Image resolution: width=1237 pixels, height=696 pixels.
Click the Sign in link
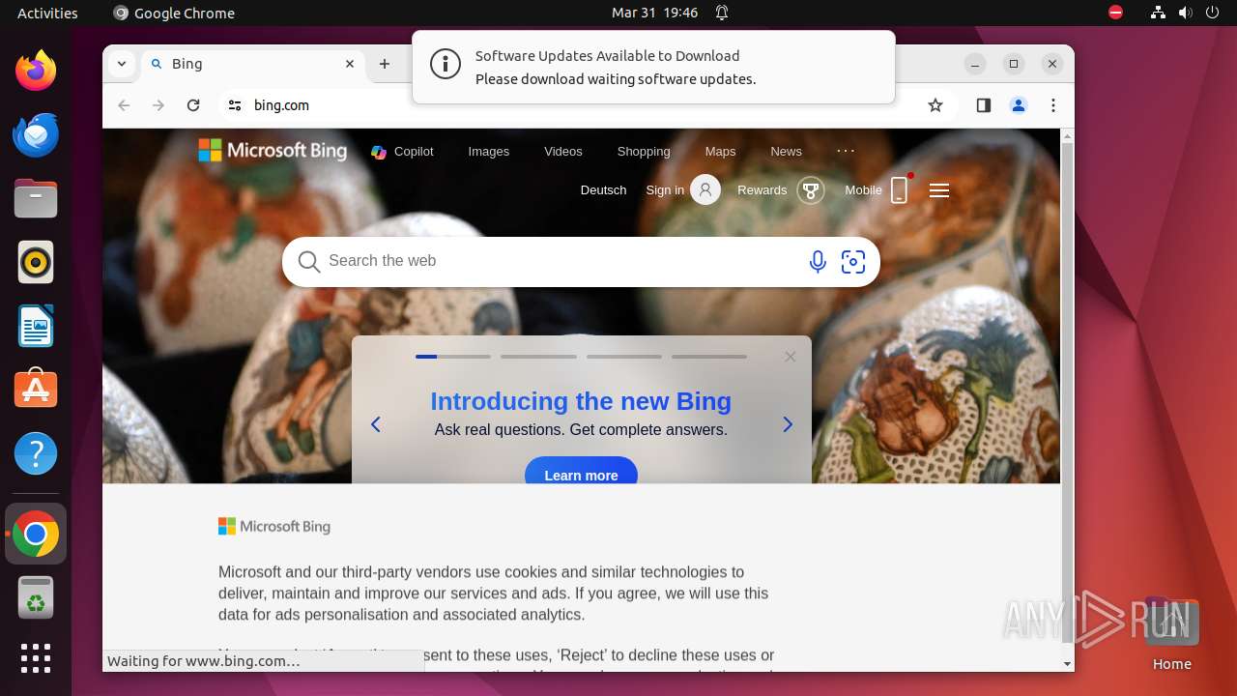(665, 190)
